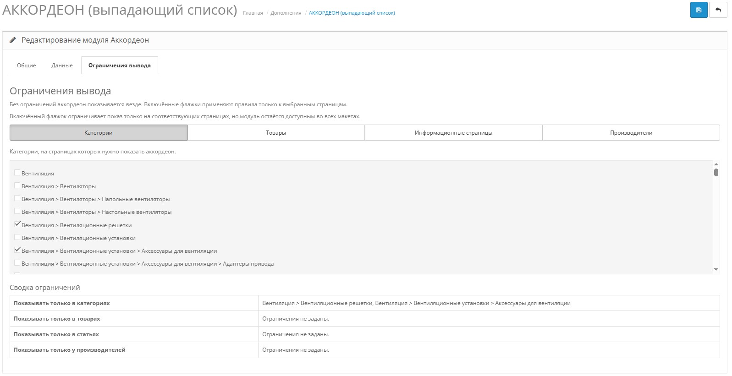Switch to Товары restrictions section
The image size is (732, 376).
pyautogui.click(x=276, y=133)
